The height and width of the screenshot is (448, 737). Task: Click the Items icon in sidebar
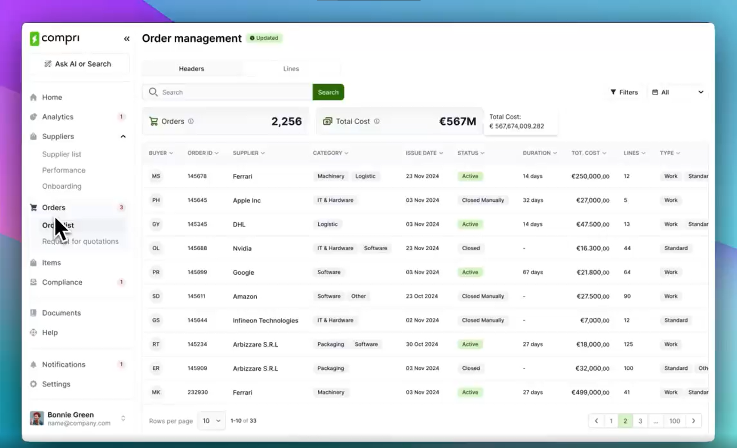point(34,263)
